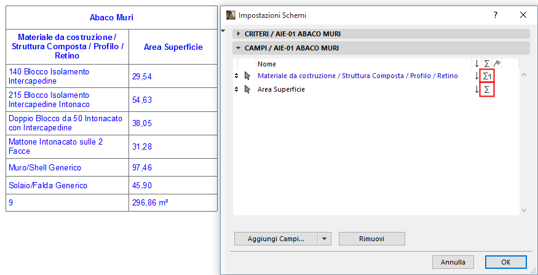
Task: Click the ArchiCAD icon in dialog title bar
Action: pyautogui.click(x=231, y=15)
